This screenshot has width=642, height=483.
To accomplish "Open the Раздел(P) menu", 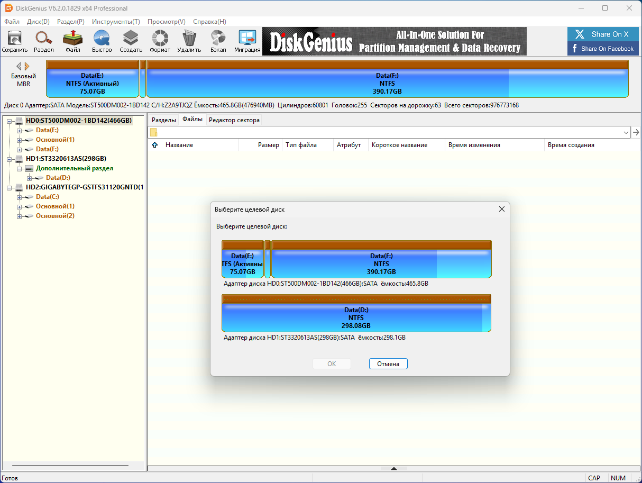I will 71,22.
